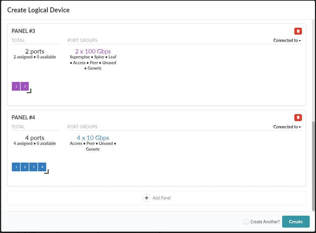Select purple port 2 in Panel #3

point(25,86)
